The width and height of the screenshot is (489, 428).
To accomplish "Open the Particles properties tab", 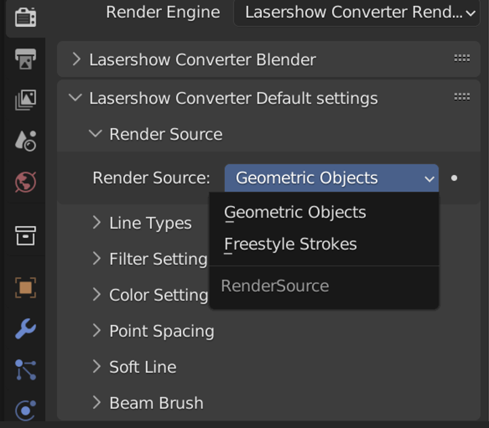I will 25,370.
